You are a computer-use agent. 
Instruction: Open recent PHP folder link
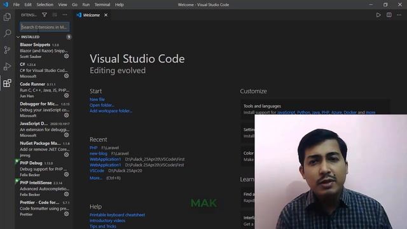click(x=93, y=148)
